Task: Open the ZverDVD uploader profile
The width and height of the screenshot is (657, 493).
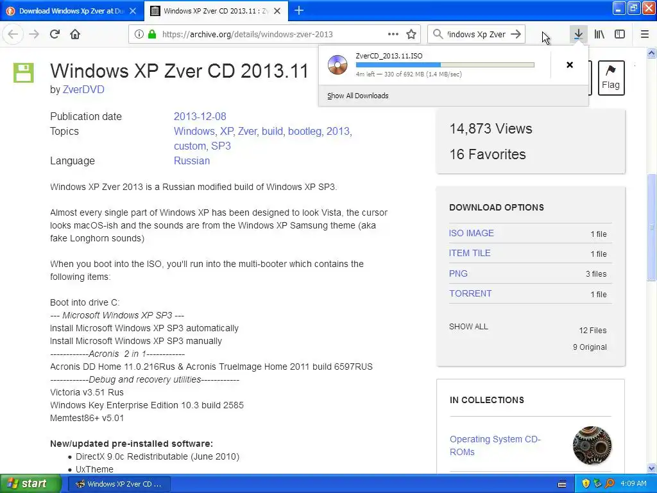Action: 83,89
